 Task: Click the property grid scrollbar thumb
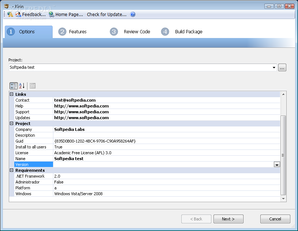[283, 155]
